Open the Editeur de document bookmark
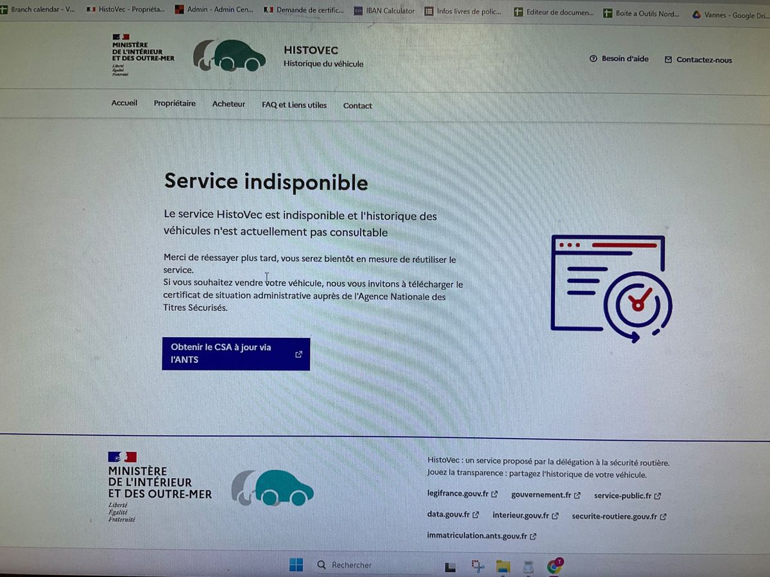Image resolution: width=770 pixels, height=577 pixels. pyautogui.click(x=554, y=12)
